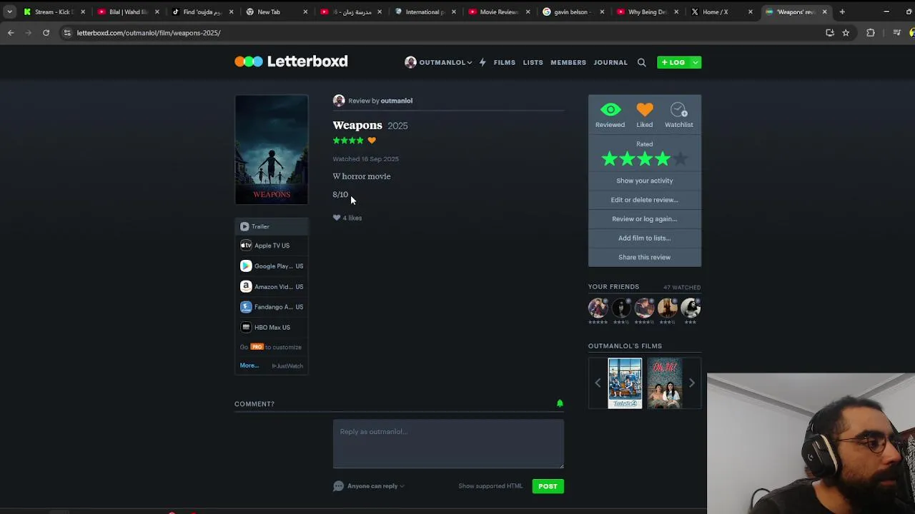Set rating to five stars
915x514 pixels.
click(x=679, y=159)
